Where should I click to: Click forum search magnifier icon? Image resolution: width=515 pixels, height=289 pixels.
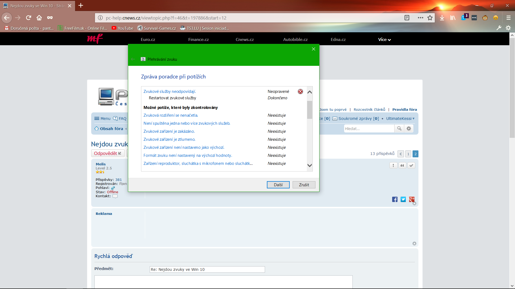(399, 128)
